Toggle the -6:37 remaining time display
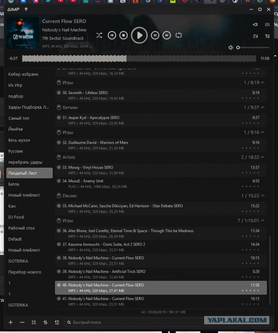The height and width of the screenshot is (333, 278). (13, 58)
